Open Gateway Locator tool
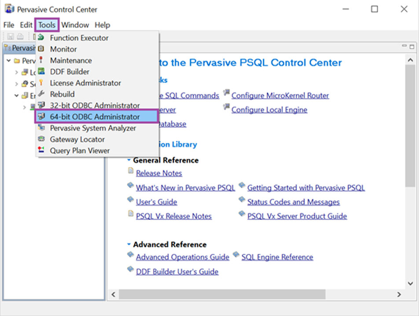This screenshot has height=316, width=419. (97, 139)
